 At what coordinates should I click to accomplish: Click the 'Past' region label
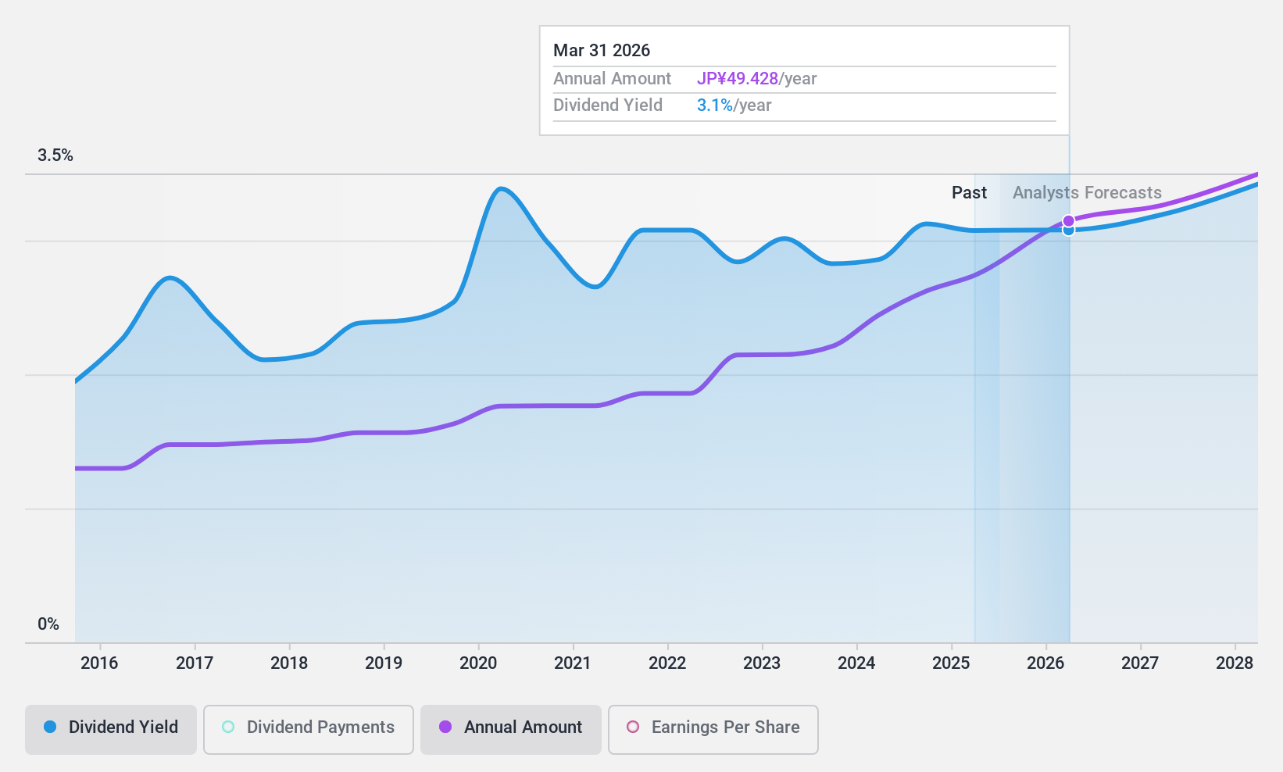[969, 193]
